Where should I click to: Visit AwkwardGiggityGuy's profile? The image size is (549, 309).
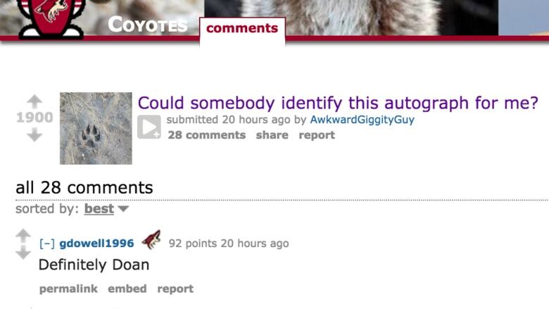coord(362,120)
